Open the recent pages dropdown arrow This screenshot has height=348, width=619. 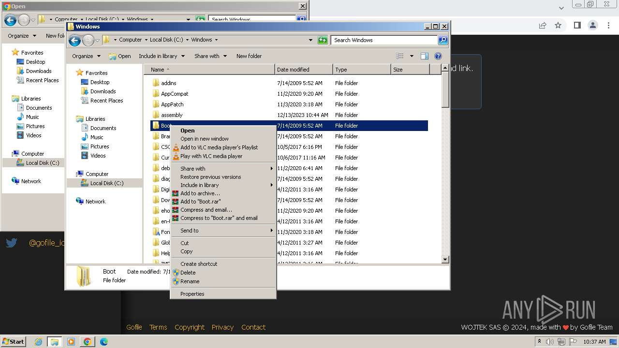(x=97, y=40)
